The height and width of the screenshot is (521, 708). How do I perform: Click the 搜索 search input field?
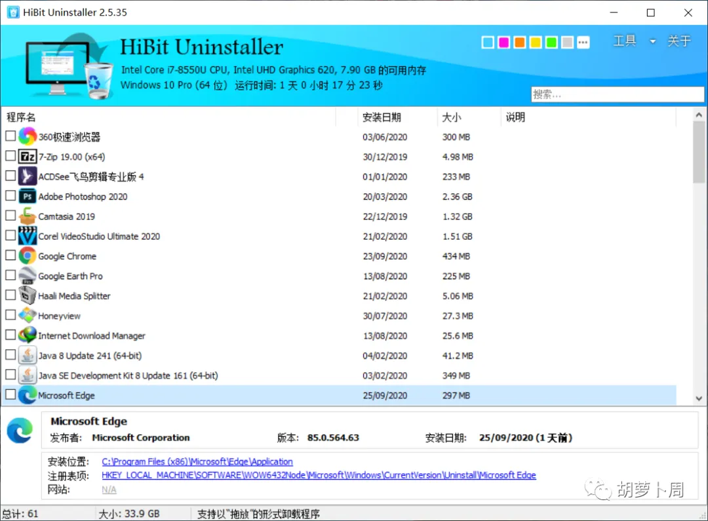coord(618,94)
